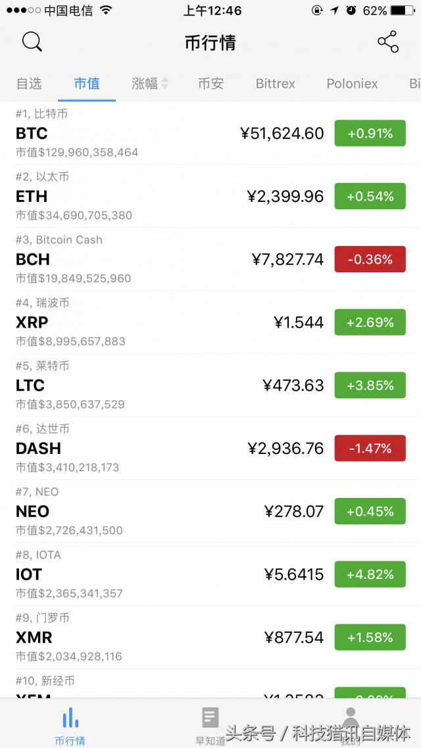Switch to the Poloniex tab

pyautogui.click(x=352, y=84)
